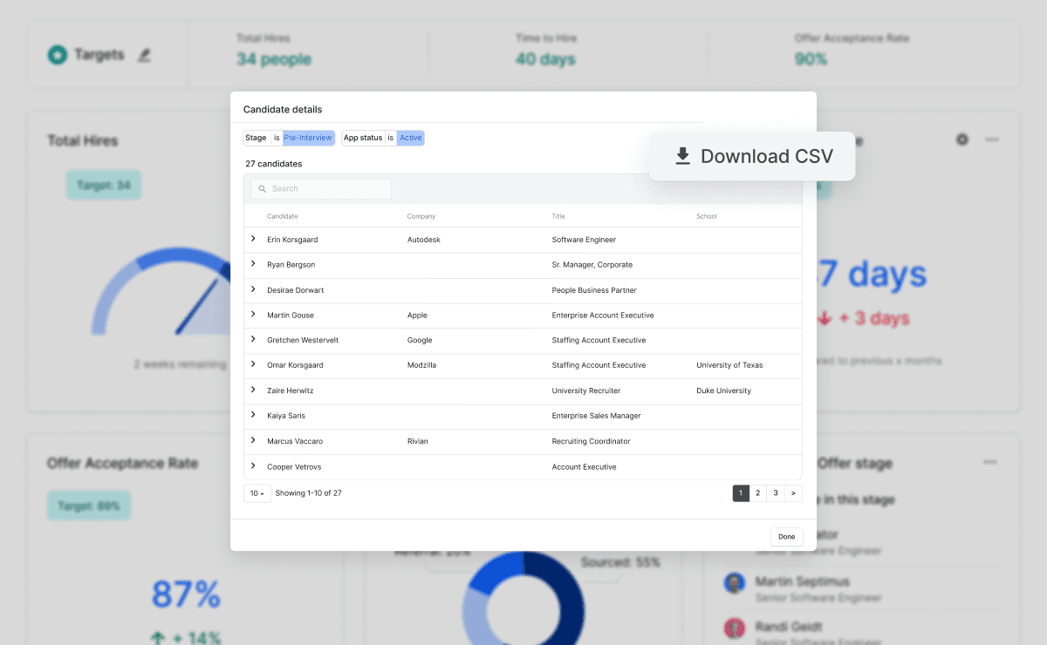Expand the Erin Korsgaard candidate row
The image size is (1047, 645).
click(253, 239)
